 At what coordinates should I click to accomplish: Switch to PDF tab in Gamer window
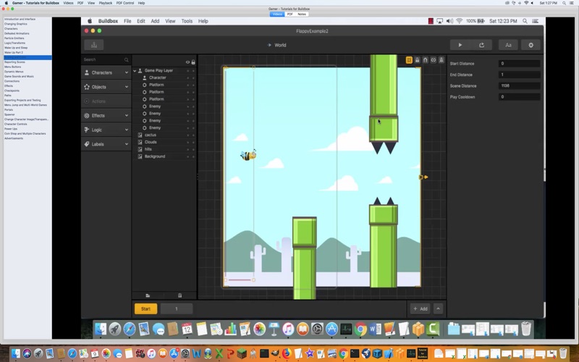[x=290, y=14]
